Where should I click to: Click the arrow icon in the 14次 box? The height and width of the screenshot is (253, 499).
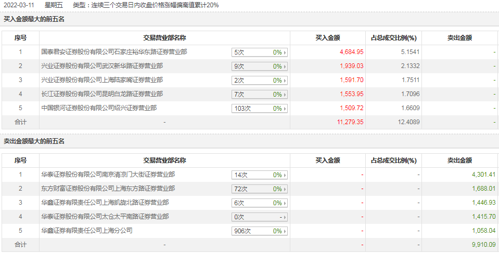[285, 175]
